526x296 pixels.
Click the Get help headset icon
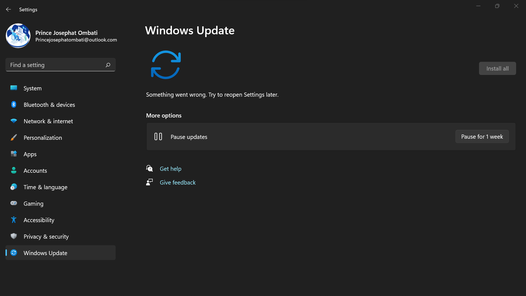pos(149,168)
